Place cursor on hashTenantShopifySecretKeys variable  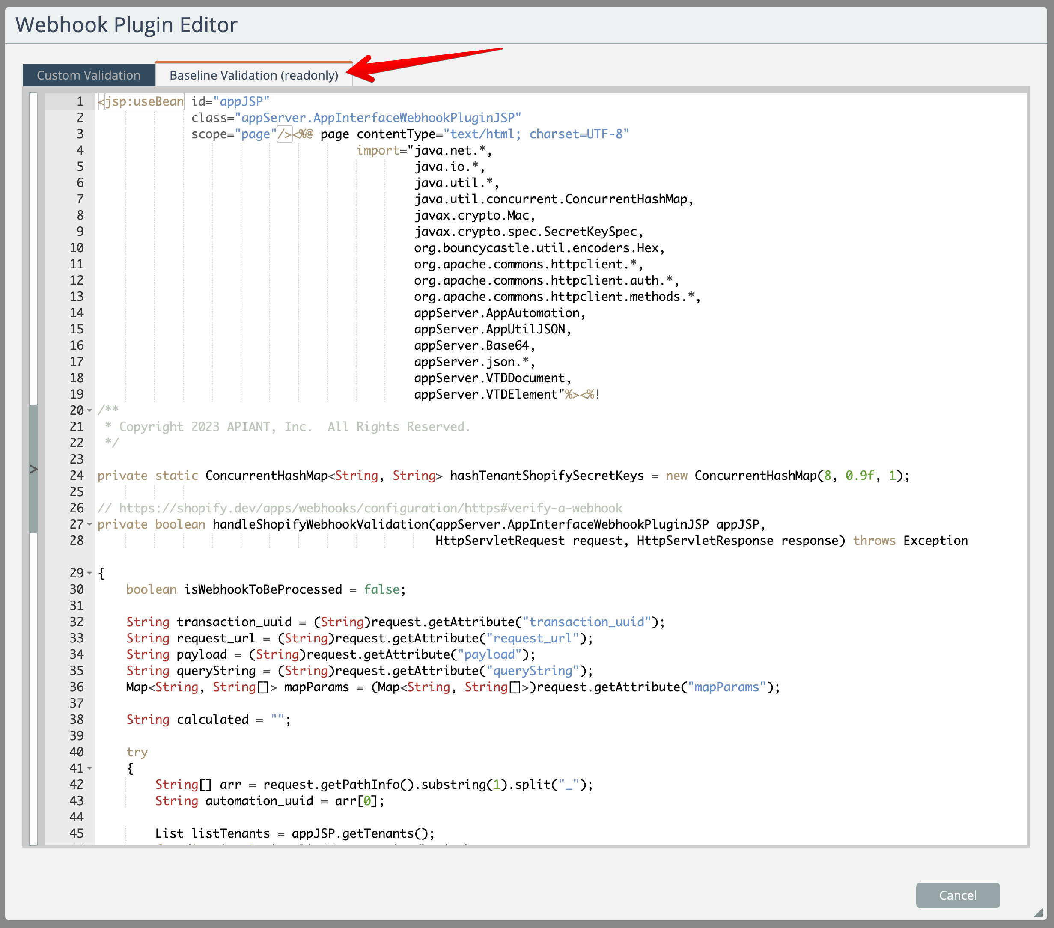point(547,475)
